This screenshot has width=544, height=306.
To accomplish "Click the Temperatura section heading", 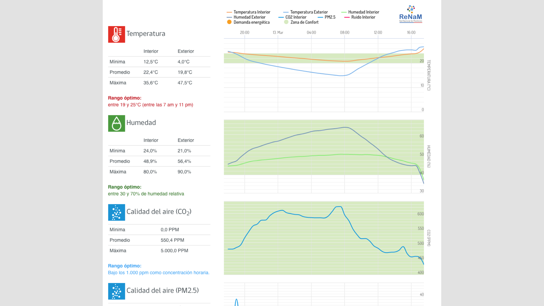I will click(x=146, y=33).
